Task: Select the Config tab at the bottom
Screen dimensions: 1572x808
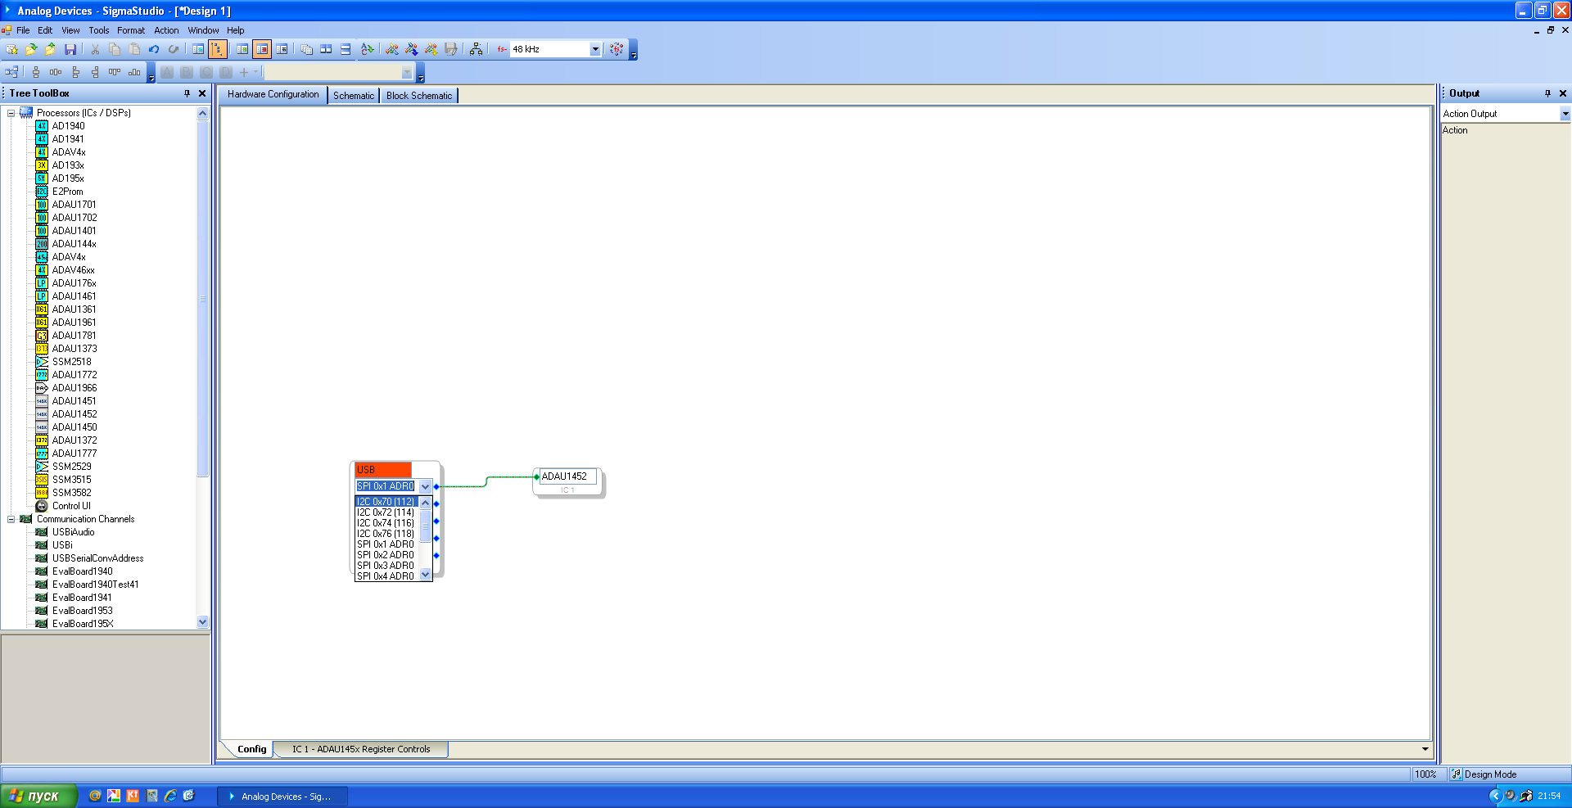Action: tap(251, 749)
